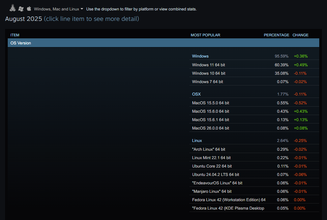Screen dimensions: 327x220
Task: Click the Apple logo icon
Action: 29,8
